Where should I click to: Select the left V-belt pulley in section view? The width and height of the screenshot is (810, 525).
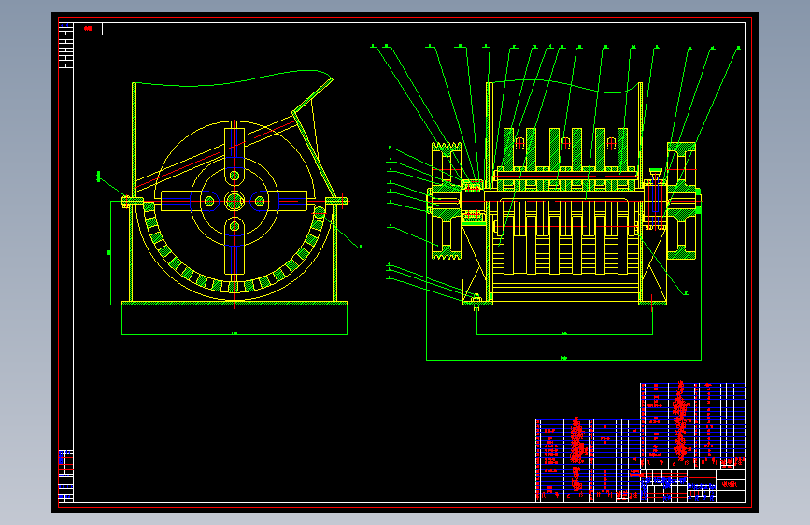447,202
